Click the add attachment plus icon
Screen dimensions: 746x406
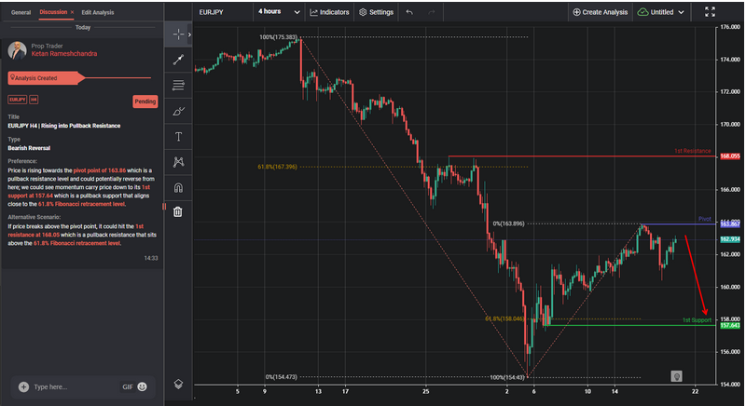pos(23,387)
